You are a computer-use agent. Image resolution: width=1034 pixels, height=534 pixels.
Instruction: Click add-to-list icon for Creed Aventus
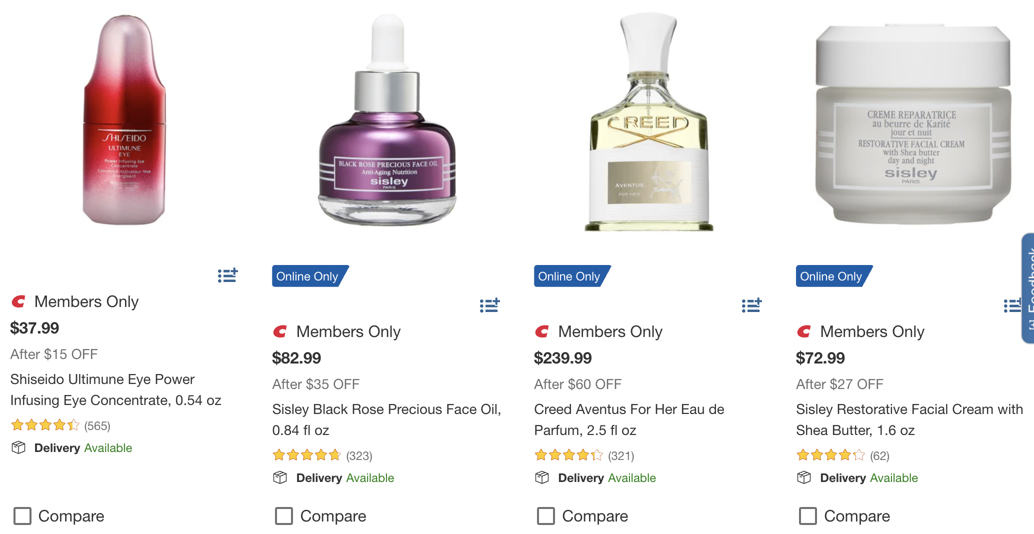751,305
